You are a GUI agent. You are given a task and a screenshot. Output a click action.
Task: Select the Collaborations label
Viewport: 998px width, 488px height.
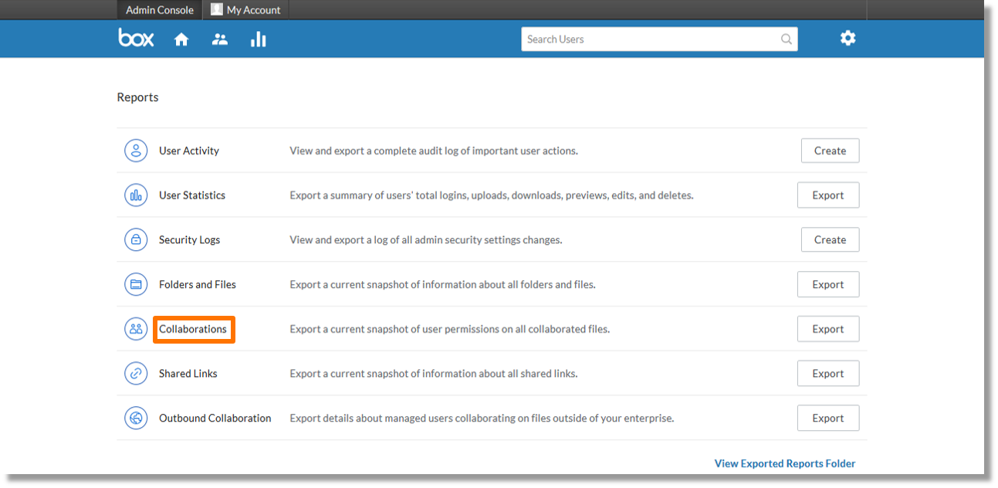(x=193, y=329)
